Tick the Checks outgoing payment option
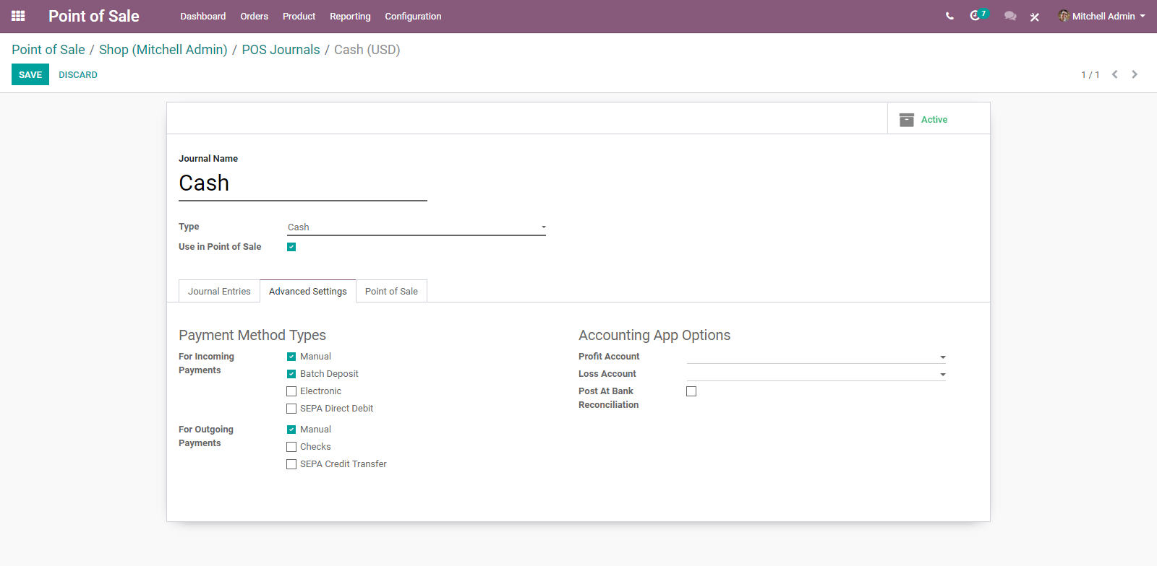 pos(291,447)
